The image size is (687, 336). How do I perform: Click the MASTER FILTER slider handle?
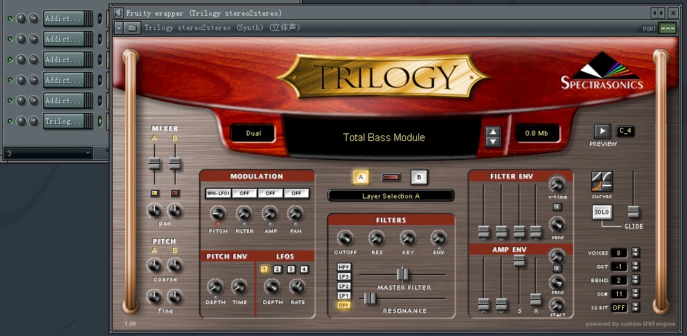tap(403, 274)
